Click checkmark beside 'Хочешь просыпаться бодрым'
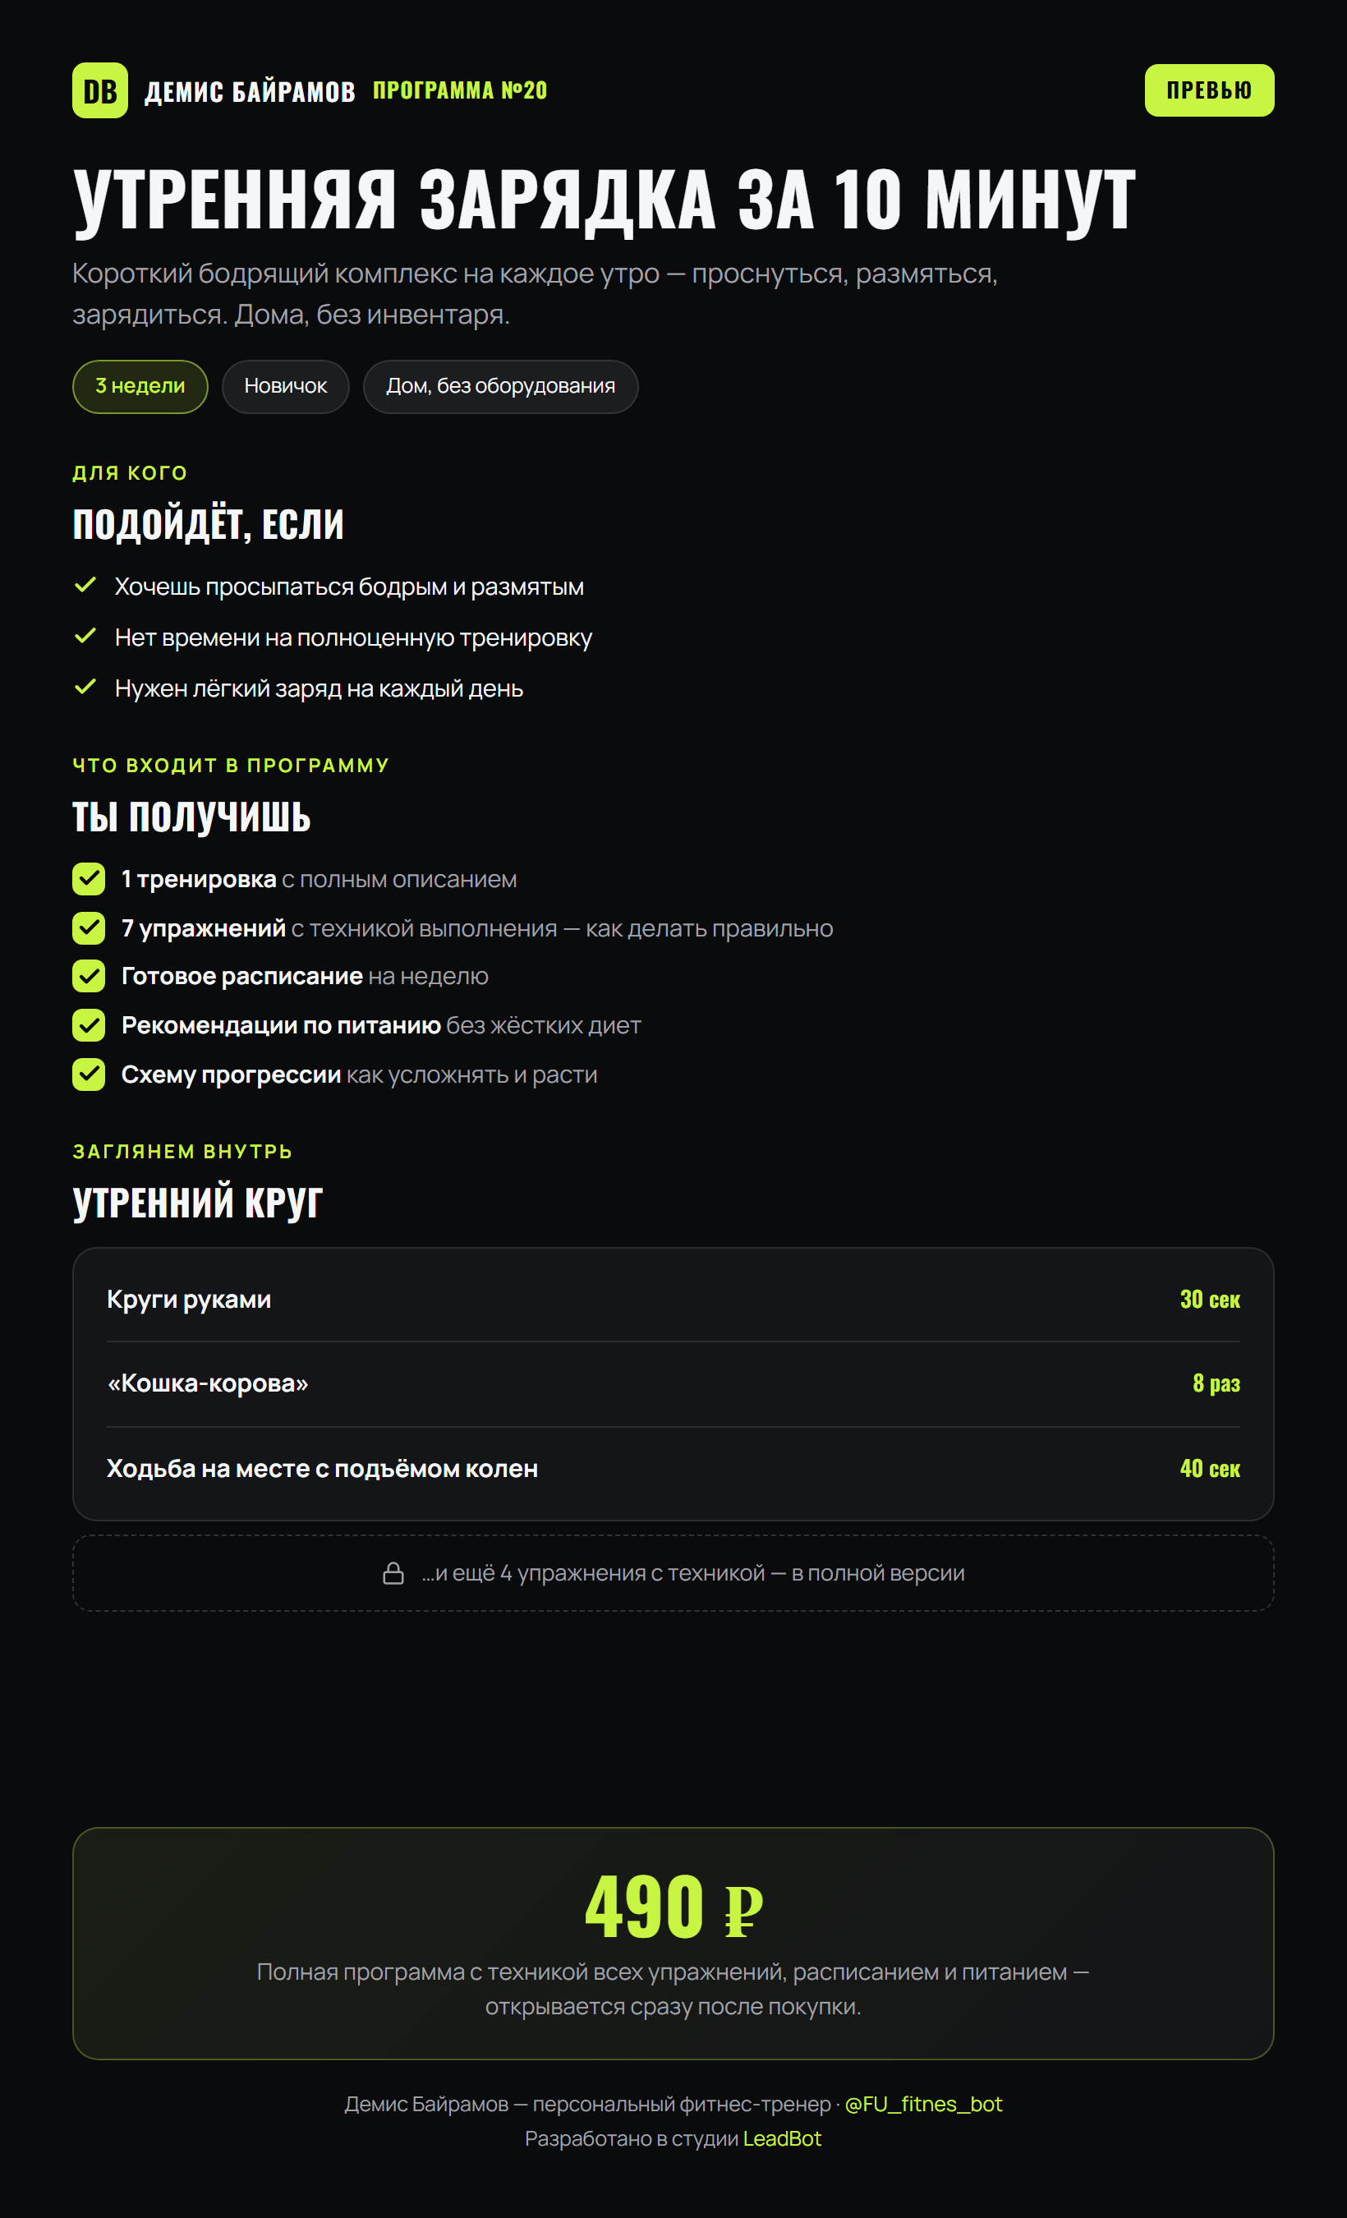This screenshot has width=1347, height=2218. (x=85, y=585)
